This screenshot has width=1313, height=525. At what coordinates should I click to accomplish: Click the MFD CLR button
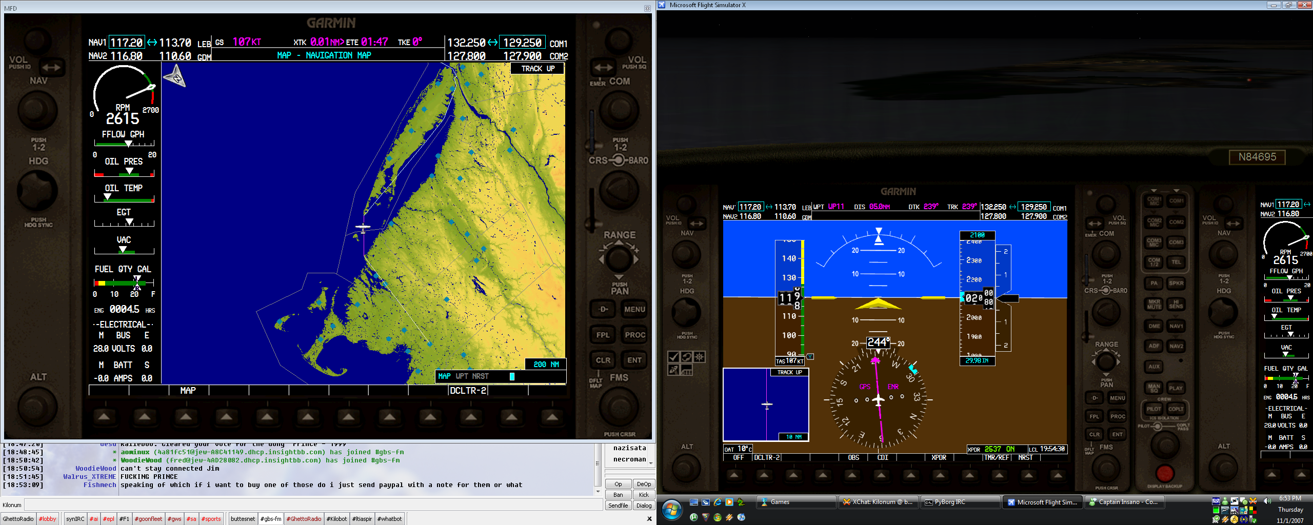pos(603,360)
